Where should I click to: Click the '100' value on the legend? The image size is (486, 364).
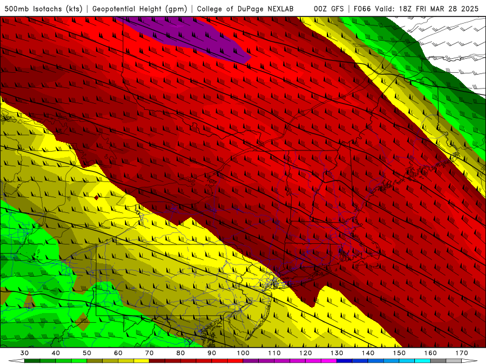[x=244, y=353]
